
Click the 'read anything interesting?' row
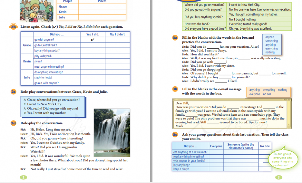click(222, 157)
